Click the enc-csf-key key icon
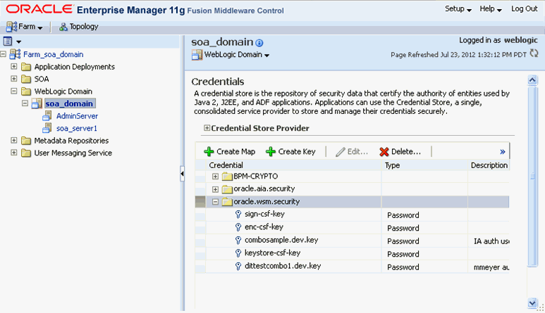The width and height of the screenshot is (545, 313). tap(238, 227)
